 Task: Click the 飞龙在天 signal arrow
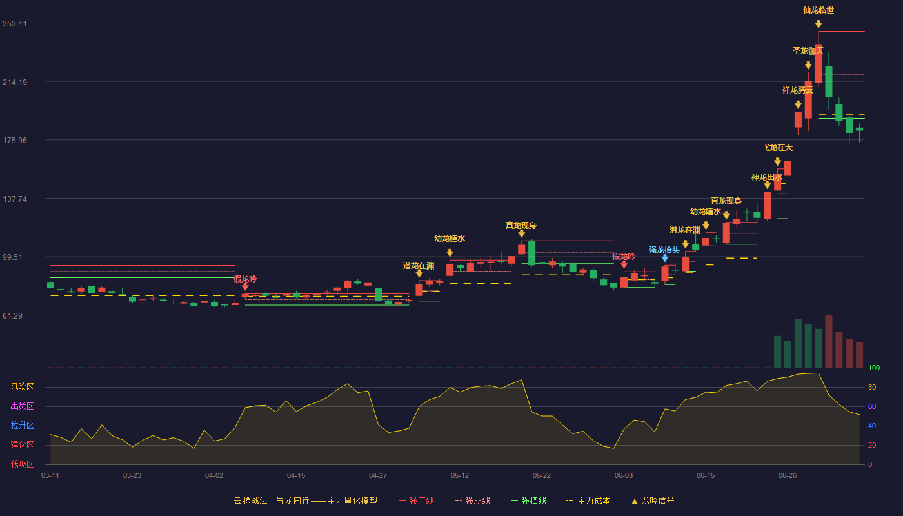777,162
